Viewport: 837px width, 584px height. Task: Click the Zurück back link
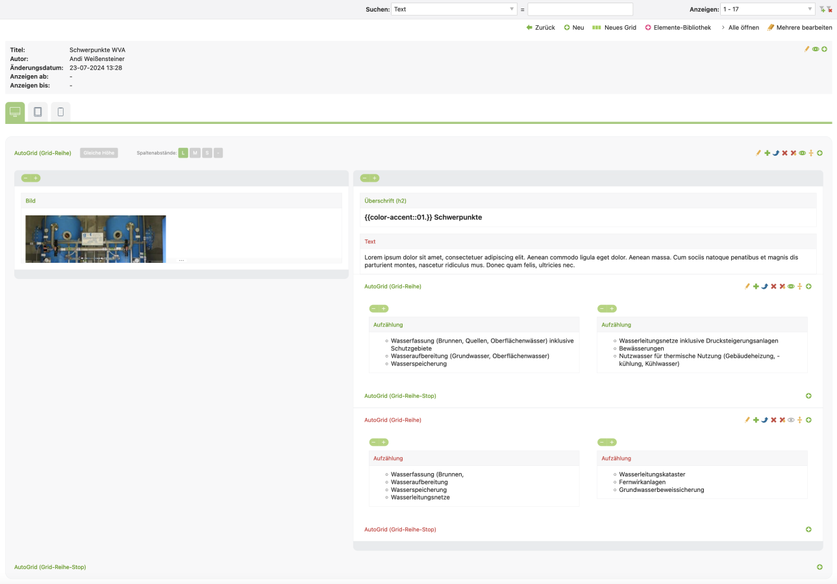(x=540, y=28)
